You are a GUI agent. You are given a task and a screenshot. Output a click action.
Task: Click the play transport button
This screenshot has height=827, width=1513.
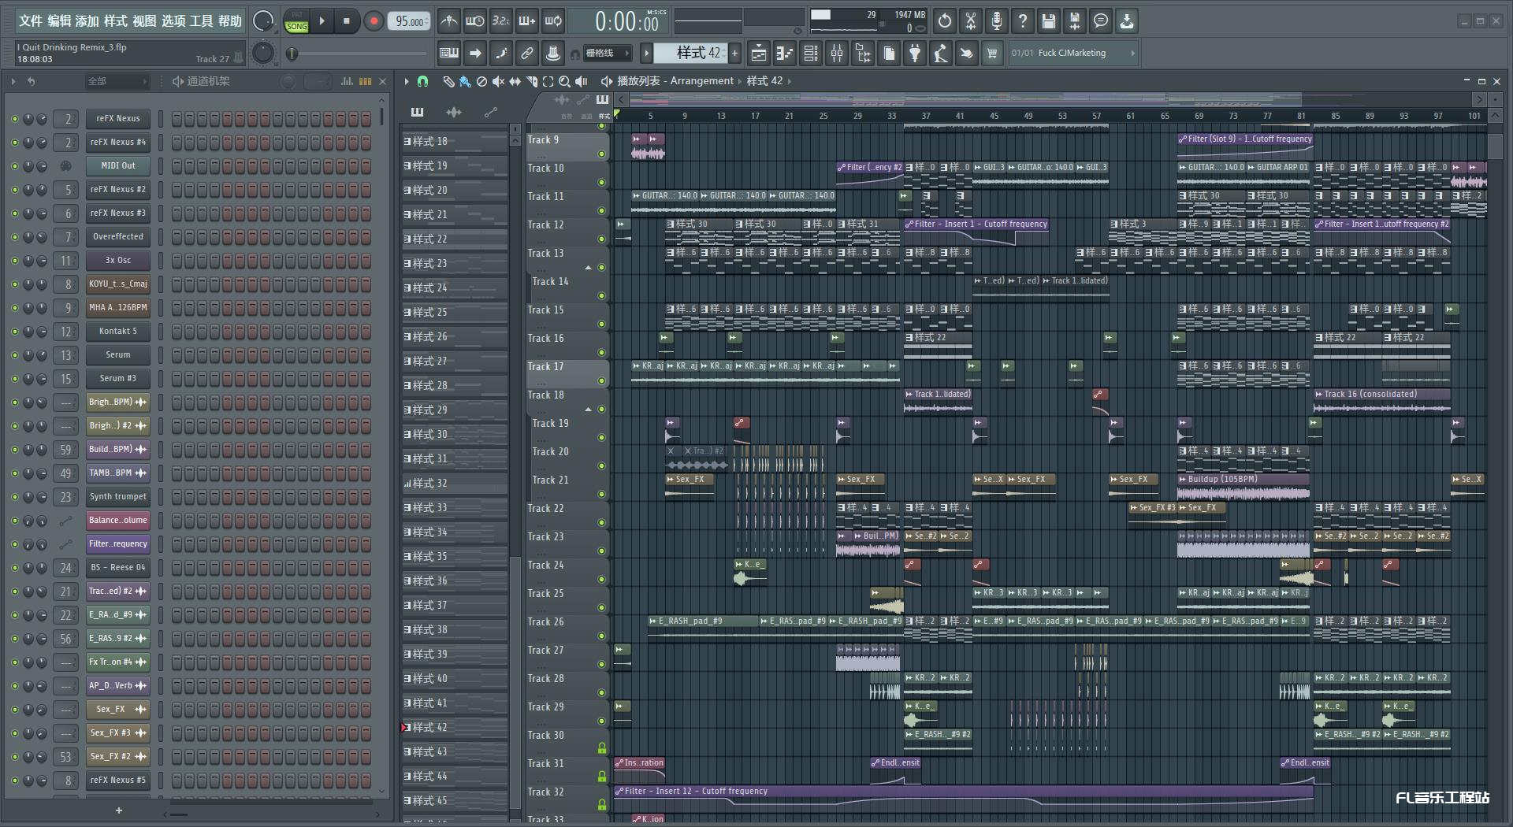pos(322,21)
